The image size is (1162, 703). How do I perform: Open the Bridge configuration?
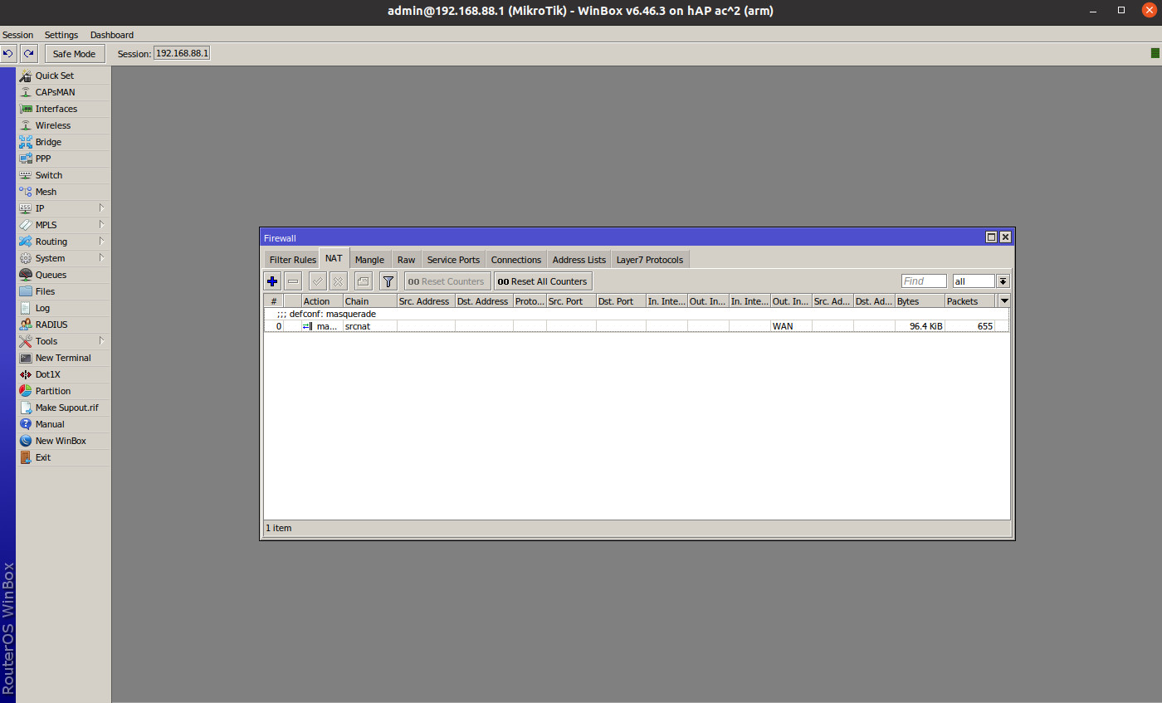[63, 142]
